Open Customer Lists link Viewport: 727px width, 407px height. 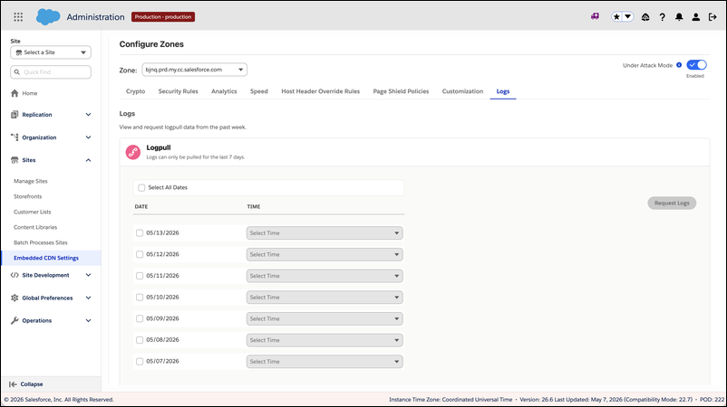pyautogui.click(x=33, y=212)
